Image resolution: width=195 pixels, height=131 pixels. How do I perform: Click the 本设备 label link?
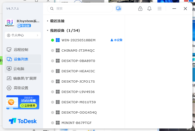click(x=116, y=40)
